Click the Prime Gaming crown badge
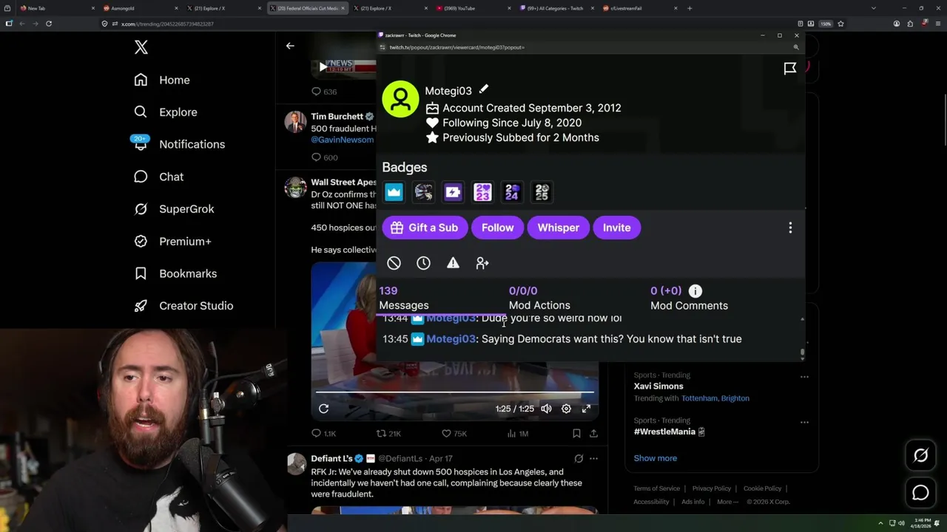Viewport: 947px width, 532px height. pos(394,192)
